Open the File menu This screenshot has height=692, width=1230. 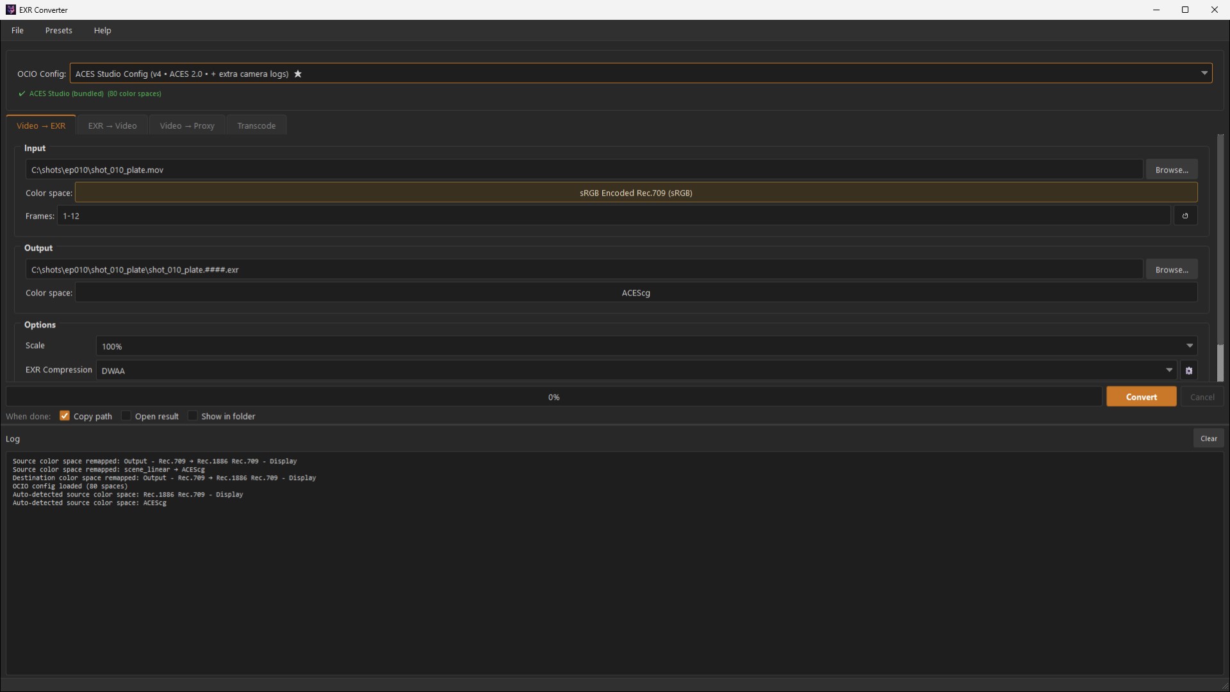17,30
